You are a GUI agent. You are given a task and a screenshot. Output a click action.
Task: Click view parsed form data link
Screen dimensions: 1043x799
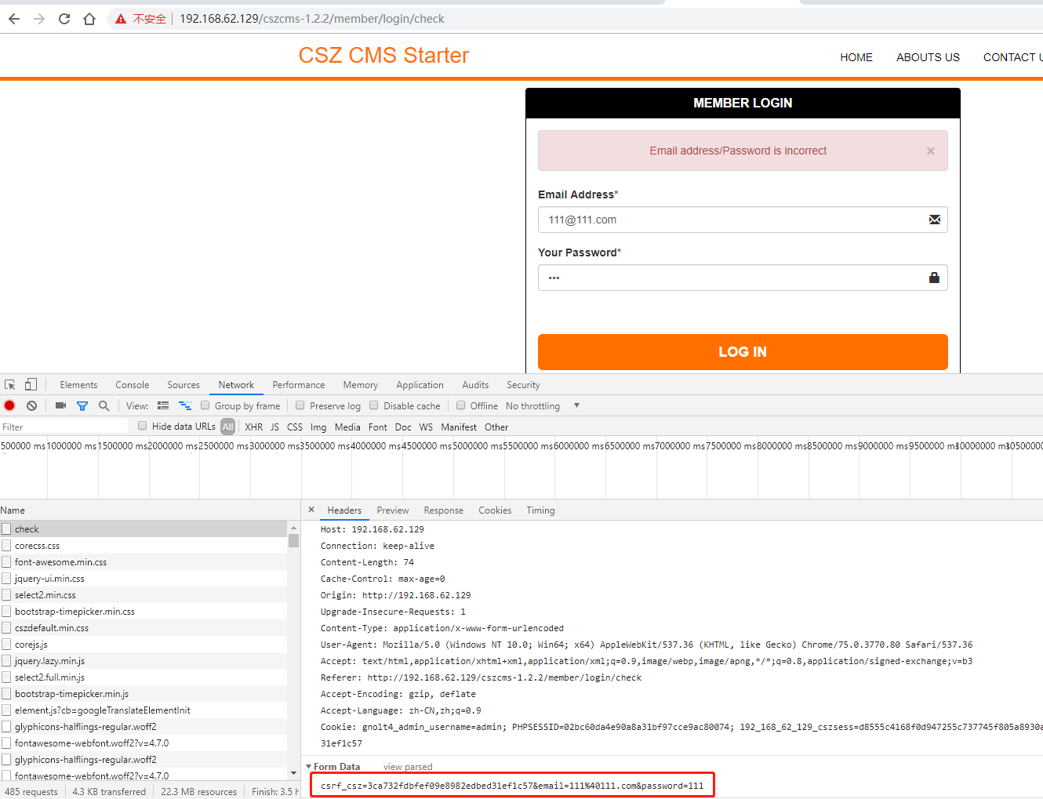pyautogui.click(x=408, y=767)
